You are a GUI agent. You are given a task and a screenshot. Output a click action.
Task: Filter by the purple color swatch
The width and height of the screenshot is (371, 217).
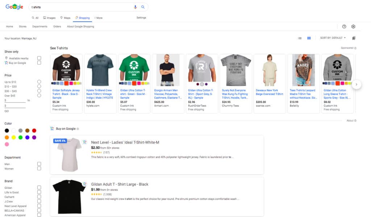(x=34, y=137)
